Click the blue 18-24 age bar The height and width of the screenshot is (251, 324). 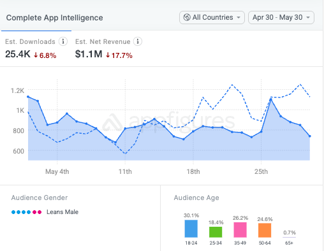coord(191,229)
